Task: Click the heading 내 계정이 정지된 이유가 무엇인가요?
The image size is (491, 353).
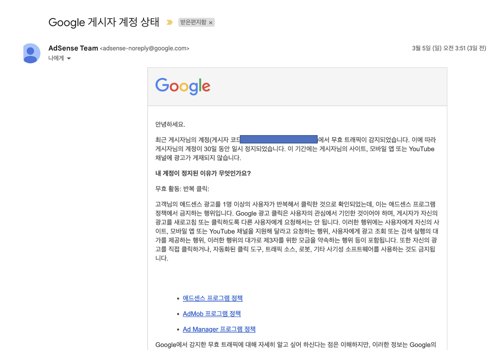Action: (x=203, y=173)
